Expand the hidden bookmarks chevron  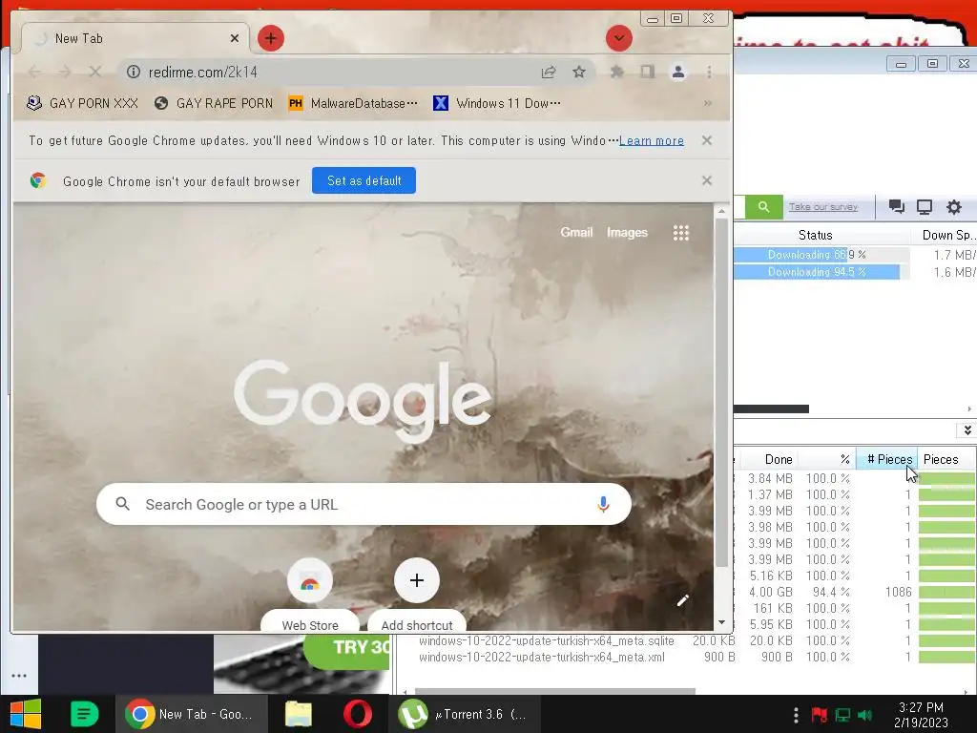[708, 103]
